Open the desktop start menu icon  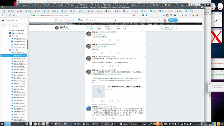click(2, 124)
